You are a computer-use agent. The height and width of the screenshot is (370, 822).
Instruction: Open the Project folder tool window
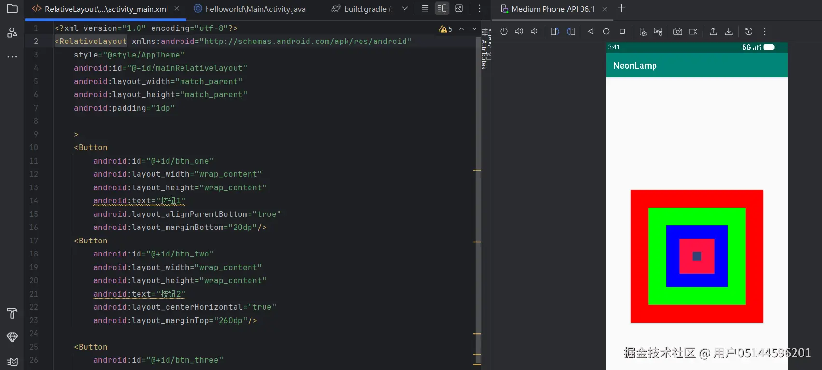12,8
